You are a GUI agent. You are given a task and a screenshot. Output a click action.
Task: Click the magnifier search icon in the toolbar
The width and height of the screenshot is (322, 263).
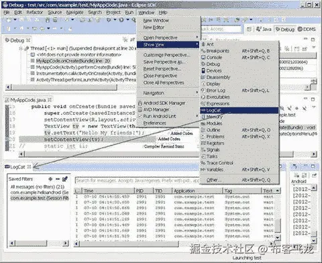click(x=133, y=20)
